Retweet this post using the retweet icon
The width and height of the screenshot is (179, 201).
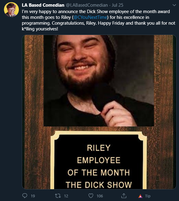point(58,196)
